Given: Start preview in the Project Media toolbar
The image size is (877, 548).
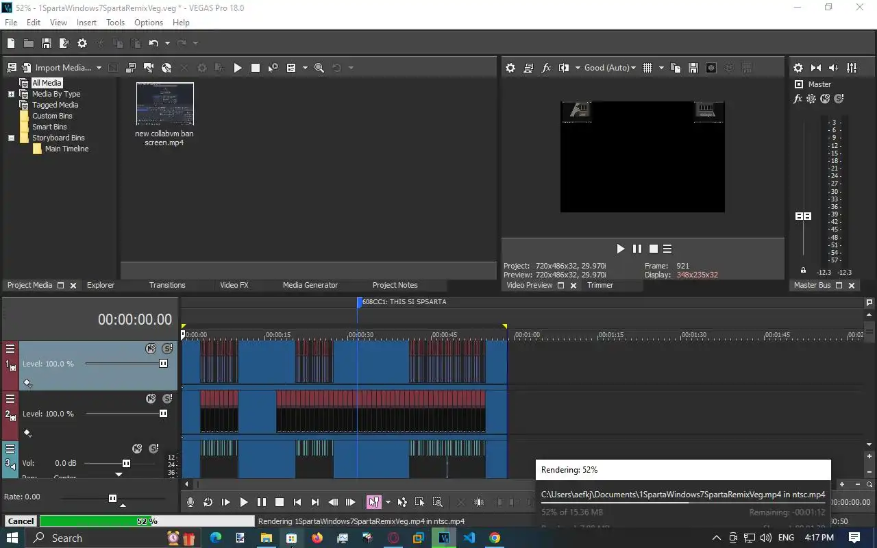Looking at the screenshot, I should (x=238, y=68).
